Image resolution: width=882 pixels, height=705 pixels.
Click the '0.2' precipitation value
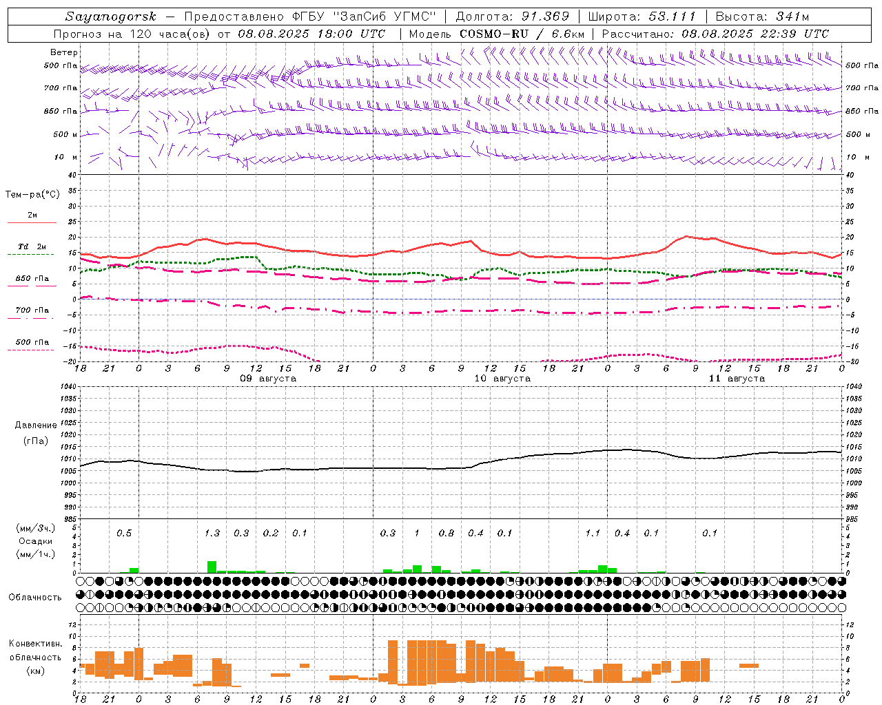point(271,533)
